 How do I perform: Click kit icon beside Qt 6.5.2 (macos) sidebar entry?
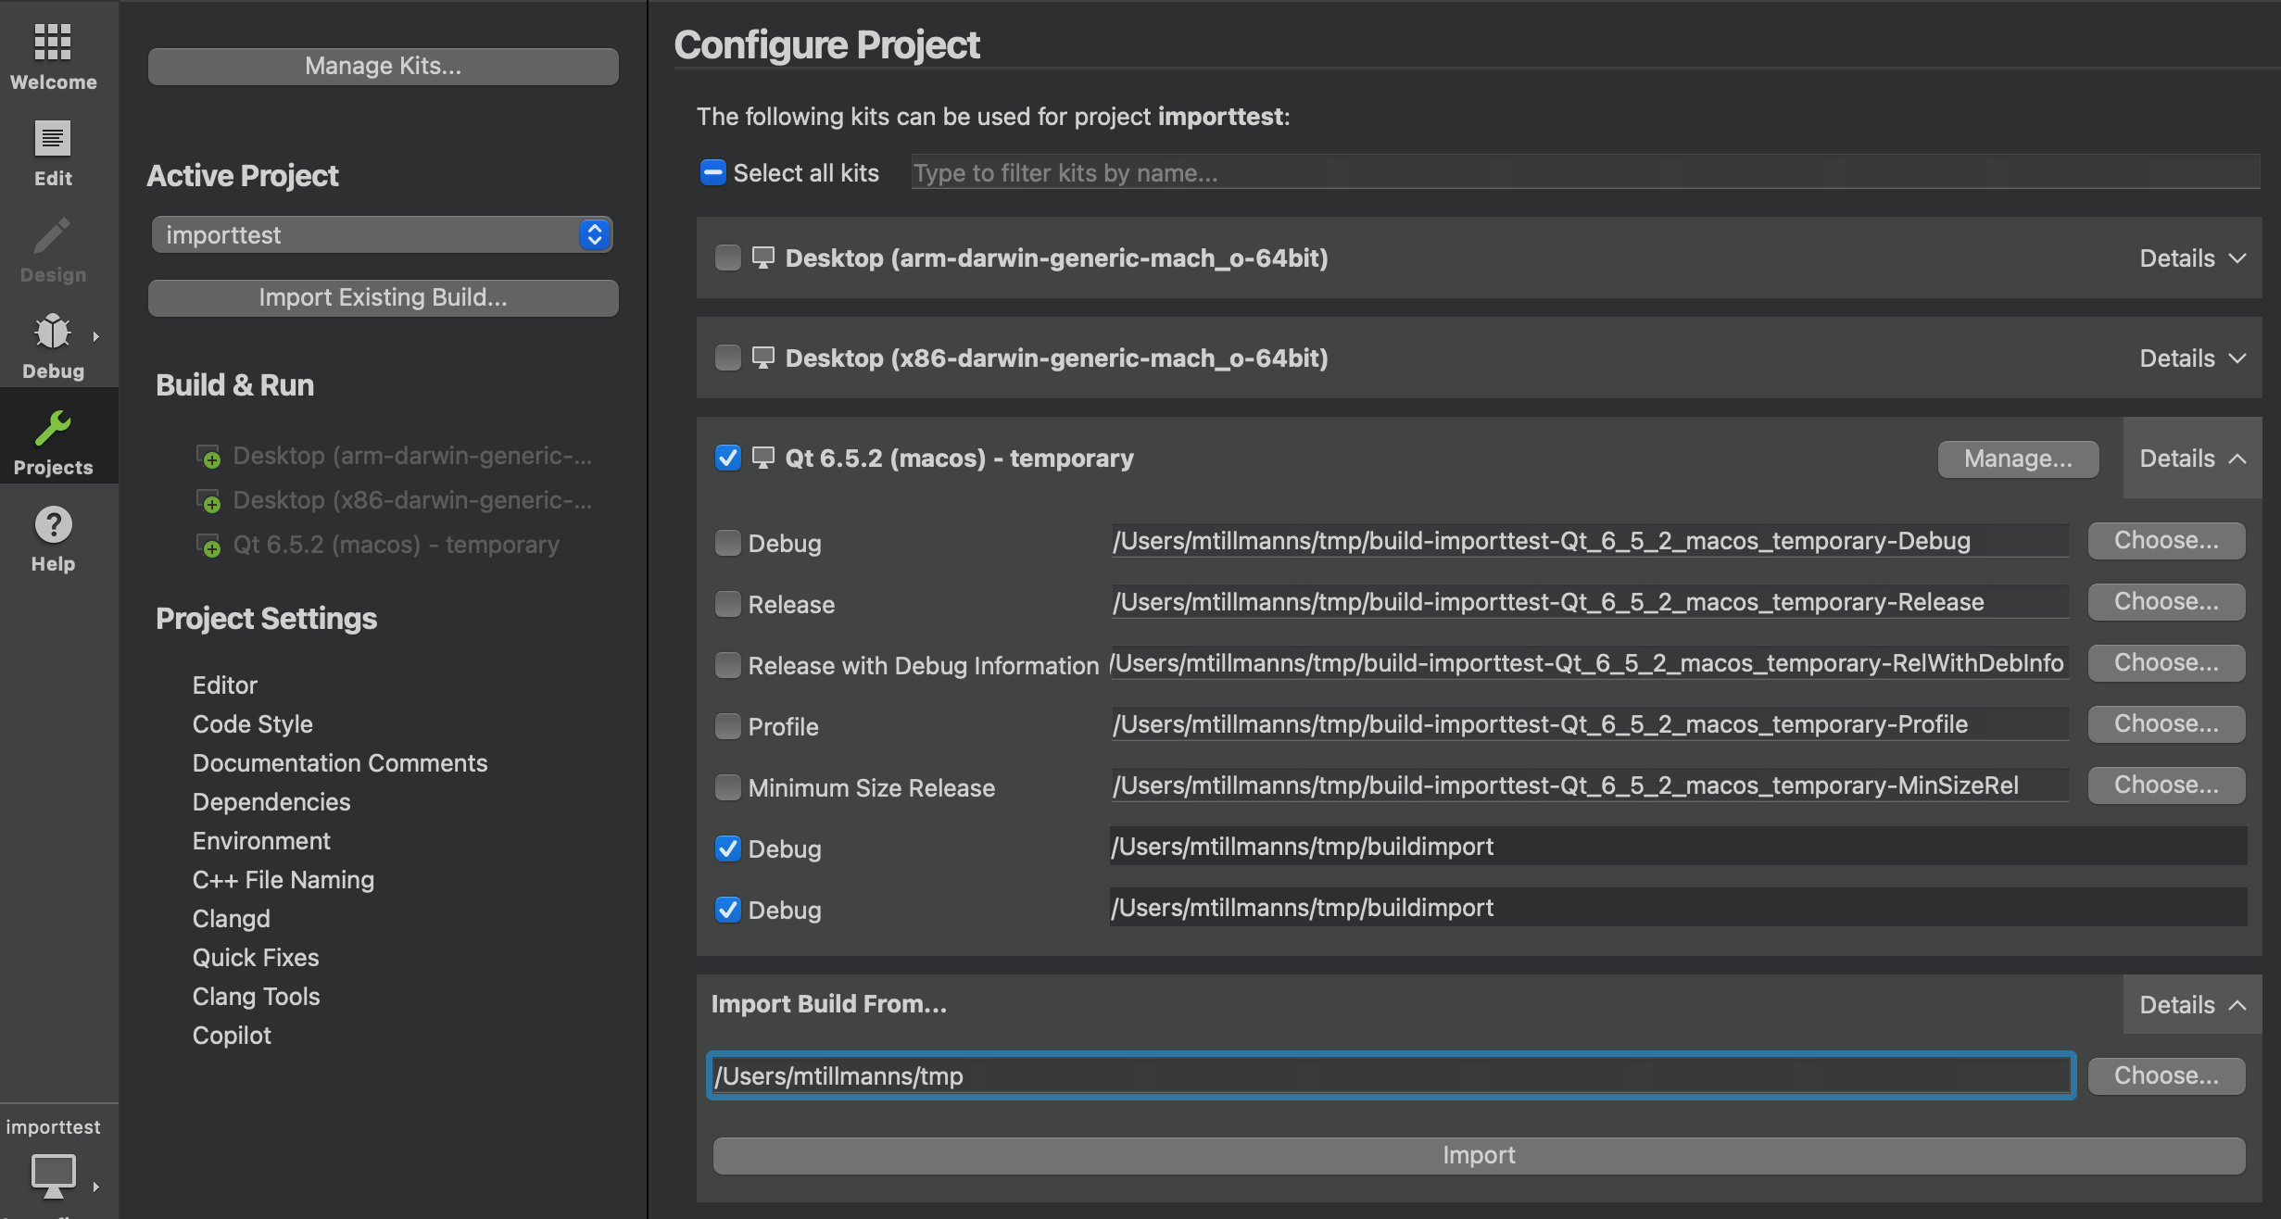tap(208, 546)
